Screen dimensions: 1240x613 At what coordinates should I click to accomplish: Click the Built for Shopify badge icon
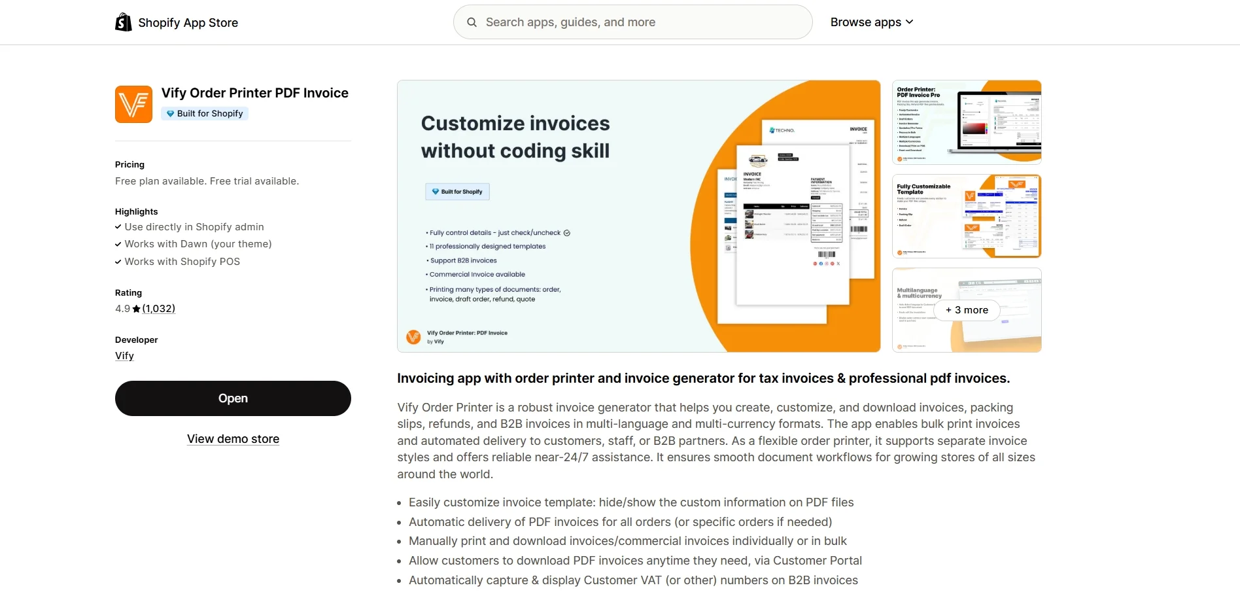[170, 113]
